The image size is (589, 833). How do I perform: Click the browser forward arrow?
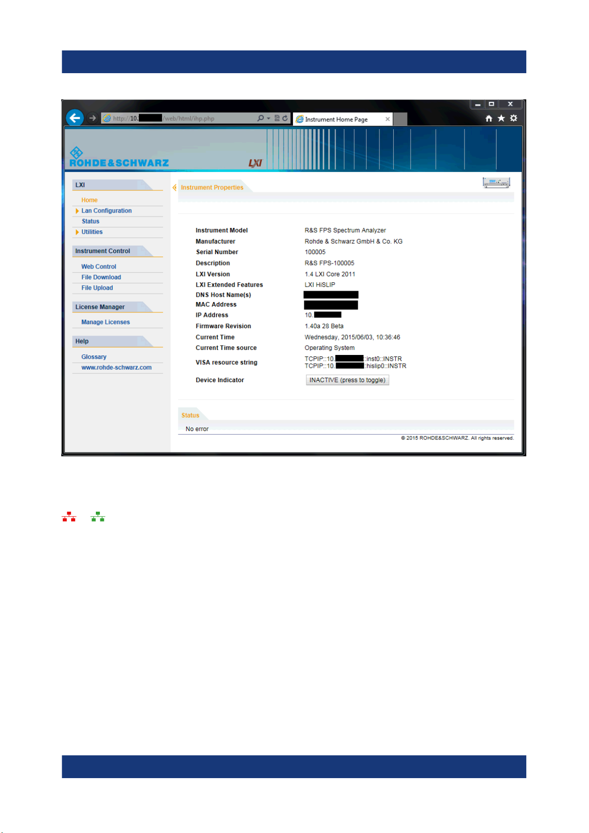click(92, 118)
